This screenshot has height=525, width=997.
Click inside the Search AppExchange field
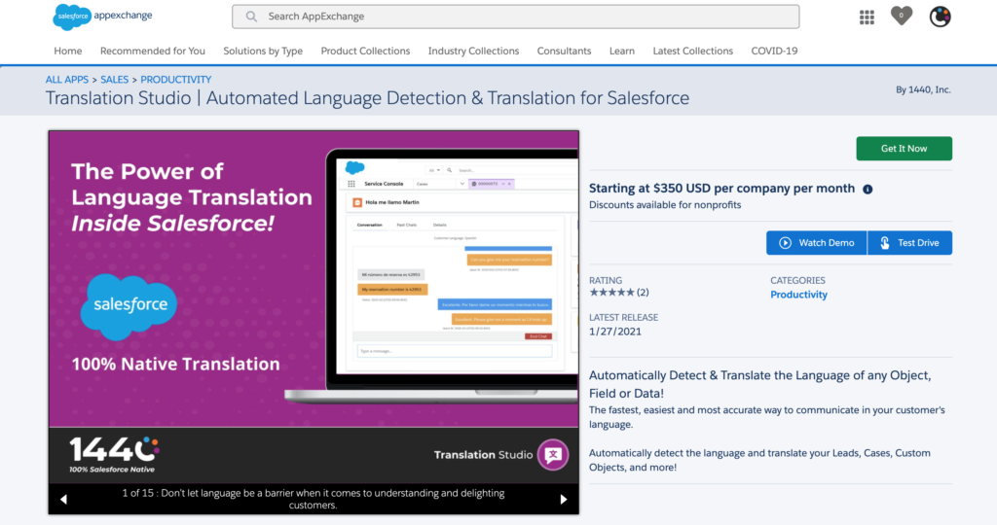[x=516, y=17]
